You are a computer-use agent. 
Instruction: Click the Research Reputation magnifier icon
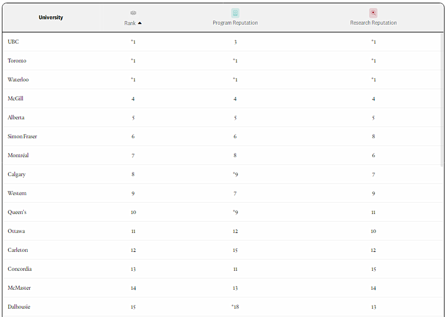[373, 13]
